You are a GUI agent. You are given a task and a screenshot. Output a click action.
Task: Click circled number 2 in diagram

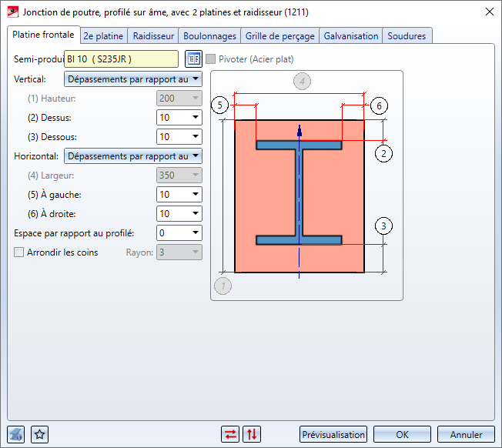click(384, 152)
